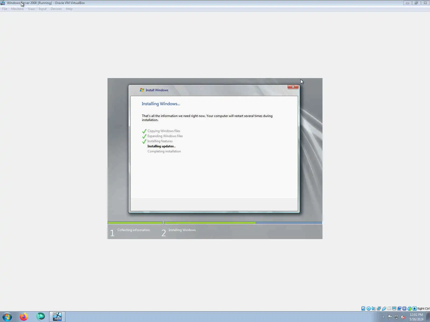Click the bold Installing updates step

[x=161, y=146]
